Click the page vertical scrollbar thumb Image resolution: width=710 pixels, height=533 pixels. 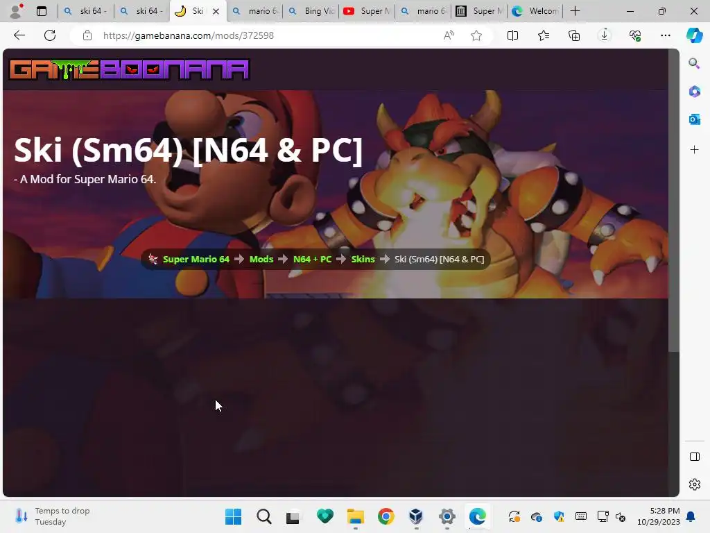674,200
